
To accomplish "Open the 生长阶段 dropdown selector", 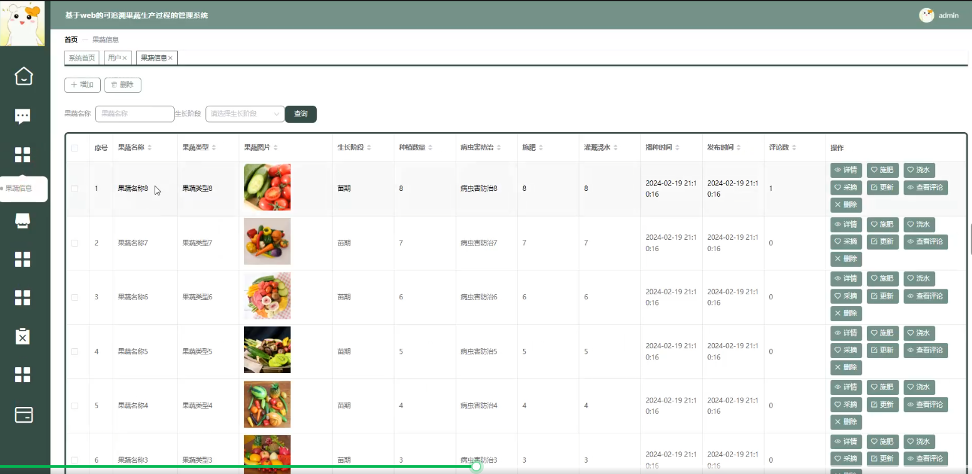I will tap(245, 114).
